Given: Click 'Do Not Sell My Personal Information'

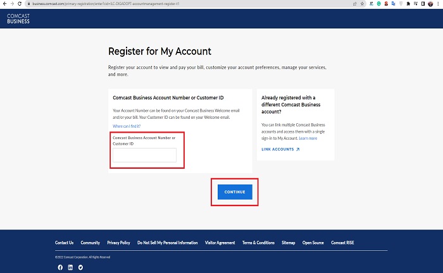Looking at the screenshot, I should (x=167, y=243).
